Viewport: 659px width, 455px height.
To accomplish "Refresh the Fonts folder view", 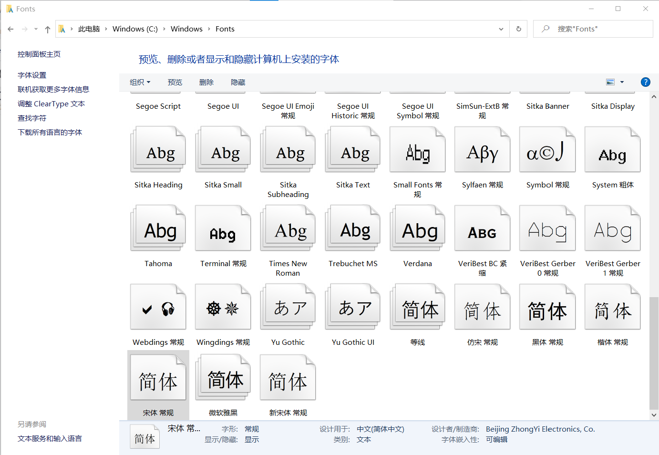I will (x=518, y=29).
